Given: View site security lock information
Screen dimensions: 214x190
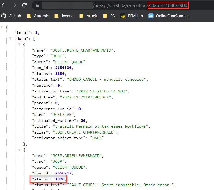Looking at the screenshot, I should 37,5.
